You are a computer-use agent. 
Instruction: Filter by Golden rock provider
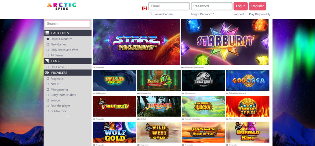[48, 111]
